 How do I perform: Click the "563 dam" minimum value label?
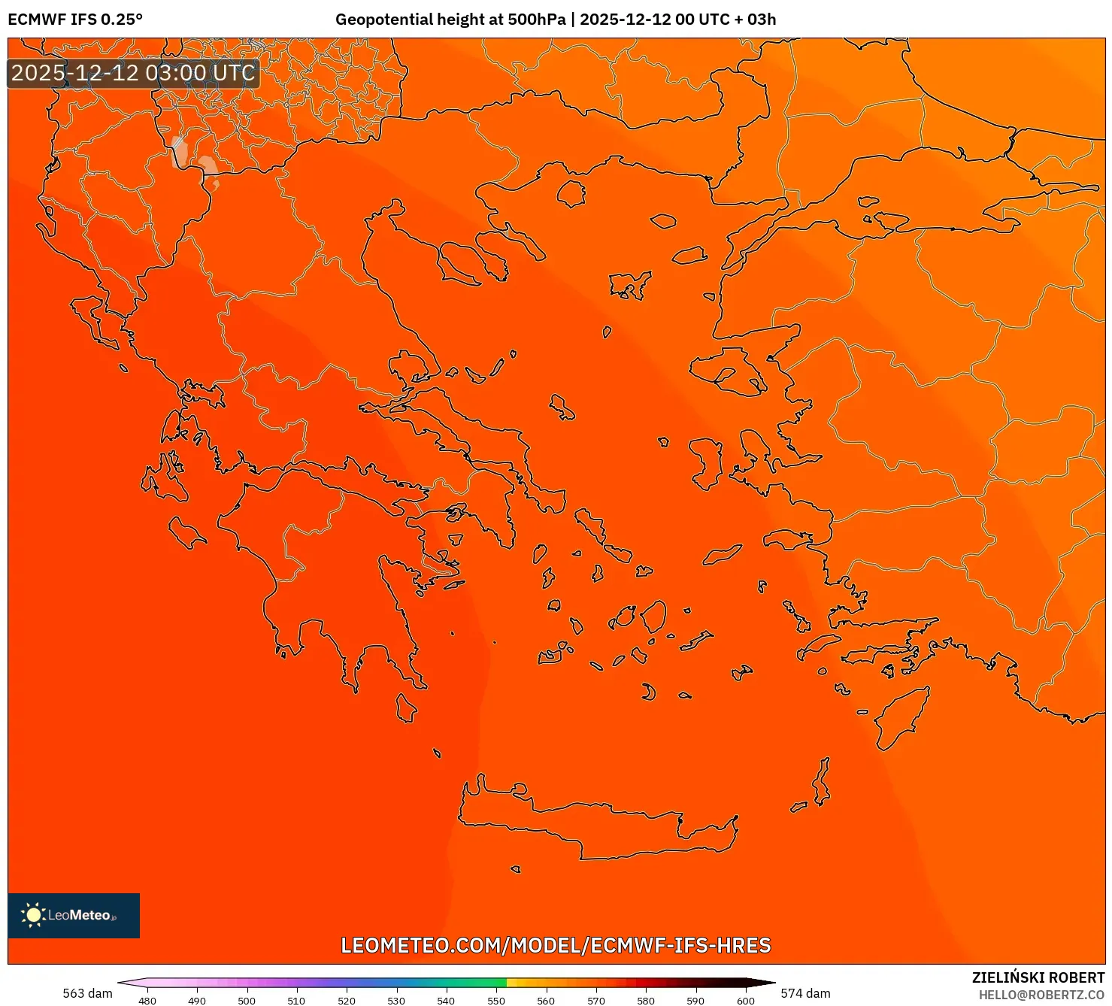point(87,993)
